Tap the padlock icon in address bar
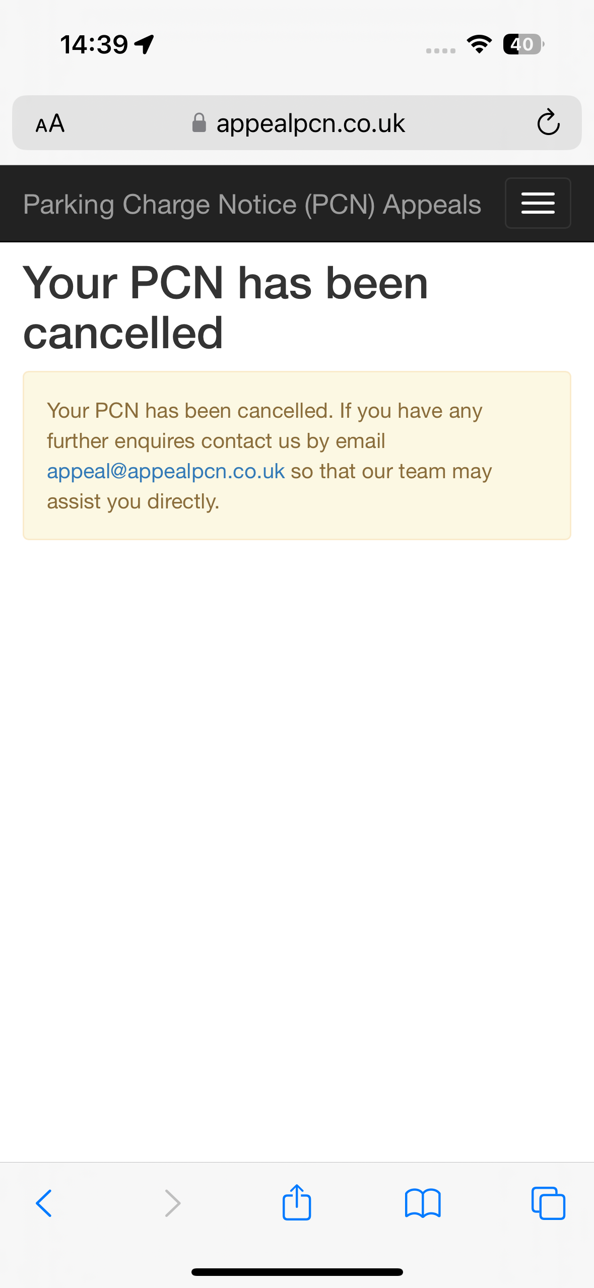The height and width of the screenshot is (1288, 594). tap(199, 122)
